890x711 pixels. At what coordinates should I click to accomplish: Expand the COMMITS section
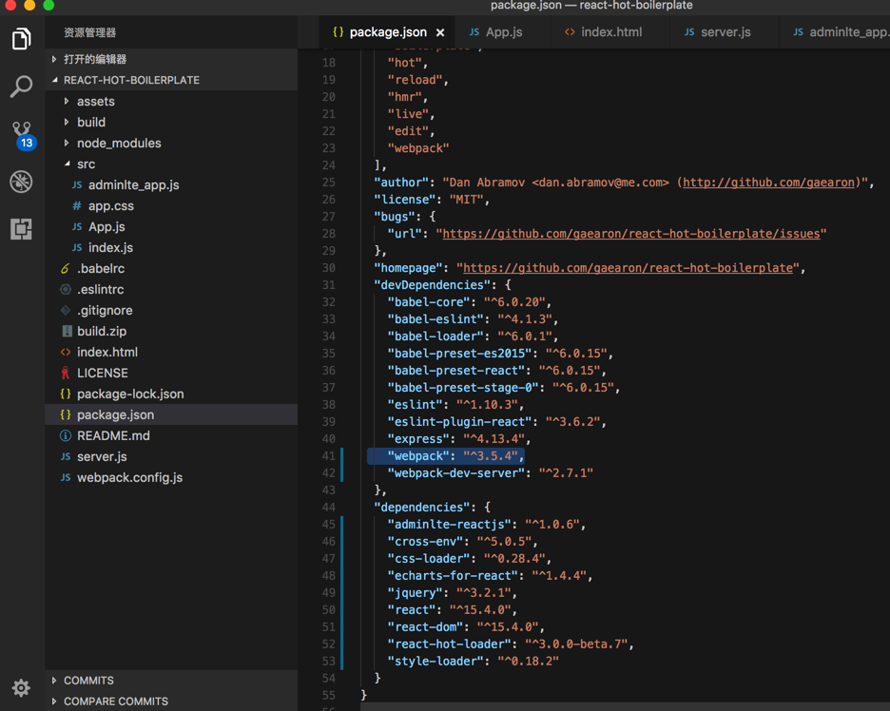click(x=88, y=681)
